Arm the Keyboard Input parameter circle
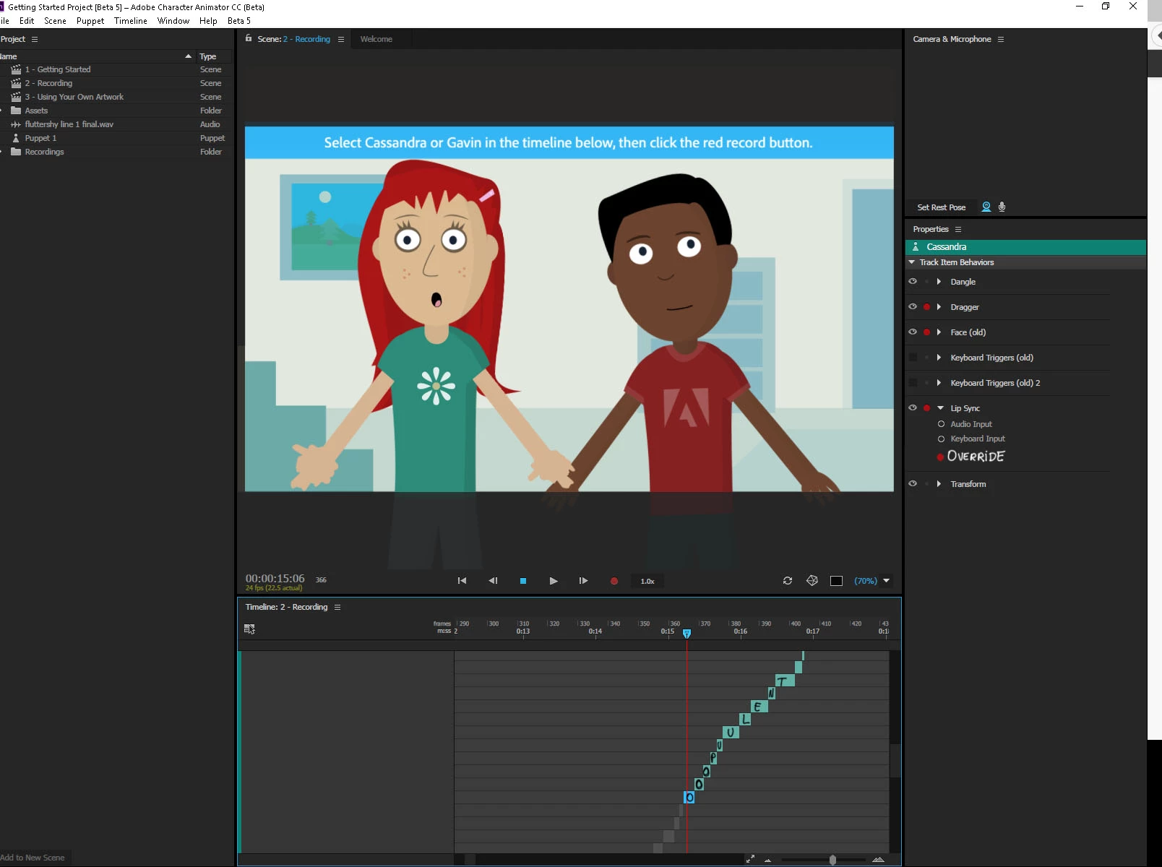 pyautogui.click(x=941, y=439)
